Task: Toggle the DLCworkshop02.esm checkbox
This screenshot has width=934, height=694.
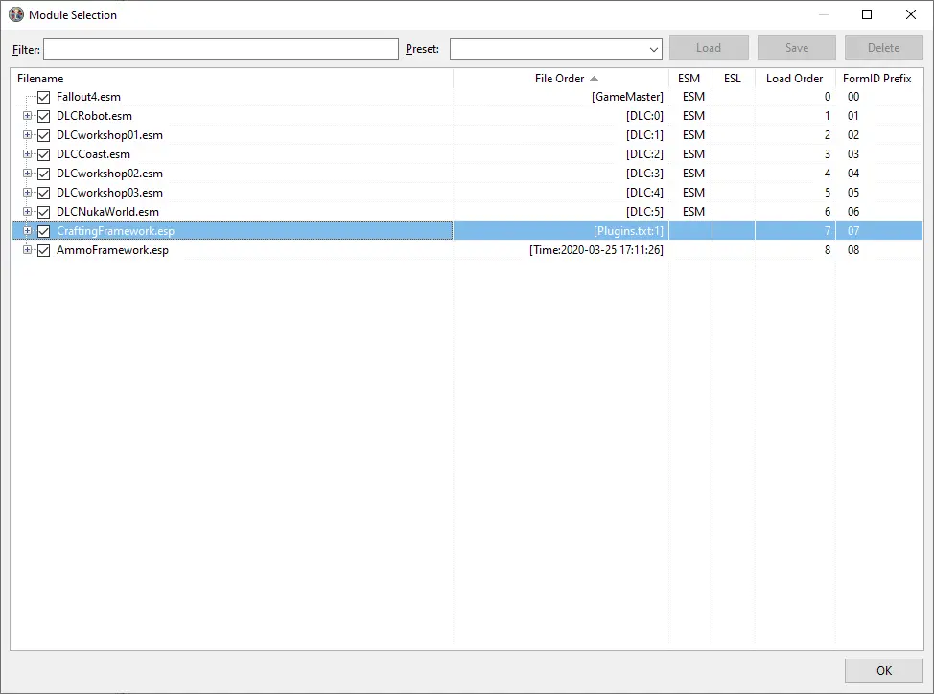Action: pos(43,173)
